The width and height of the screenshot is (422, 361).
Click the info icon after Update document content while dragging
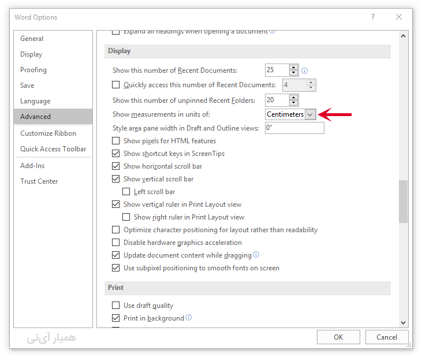pos(256,254)
